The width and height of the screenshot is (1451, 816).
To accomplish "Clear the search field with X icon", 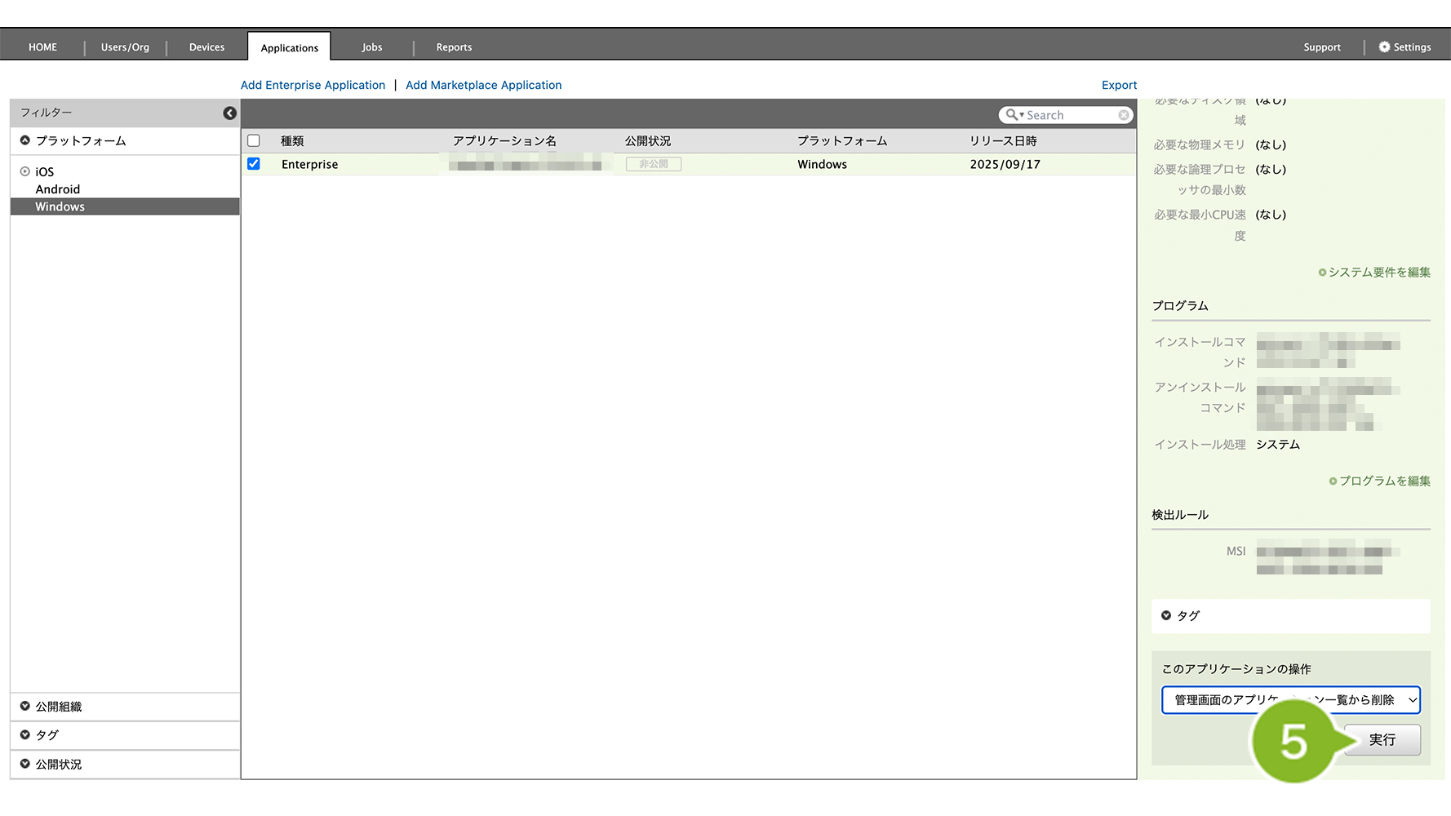I will (1124, 115).
